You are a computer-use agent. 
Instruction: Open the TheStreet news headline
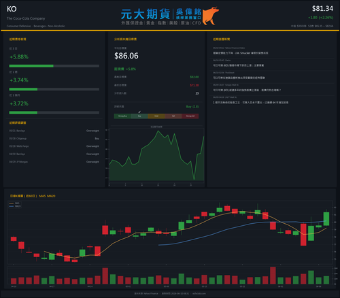239,78
